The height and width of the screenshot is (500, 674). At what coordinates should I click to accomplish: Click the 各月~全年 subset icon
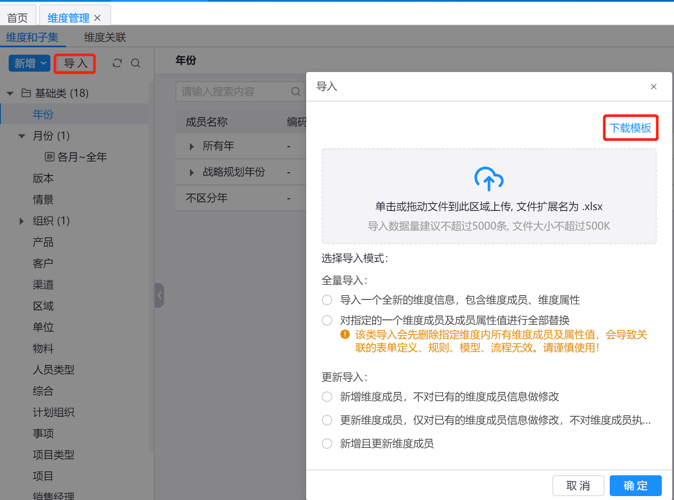click(50, 157)
